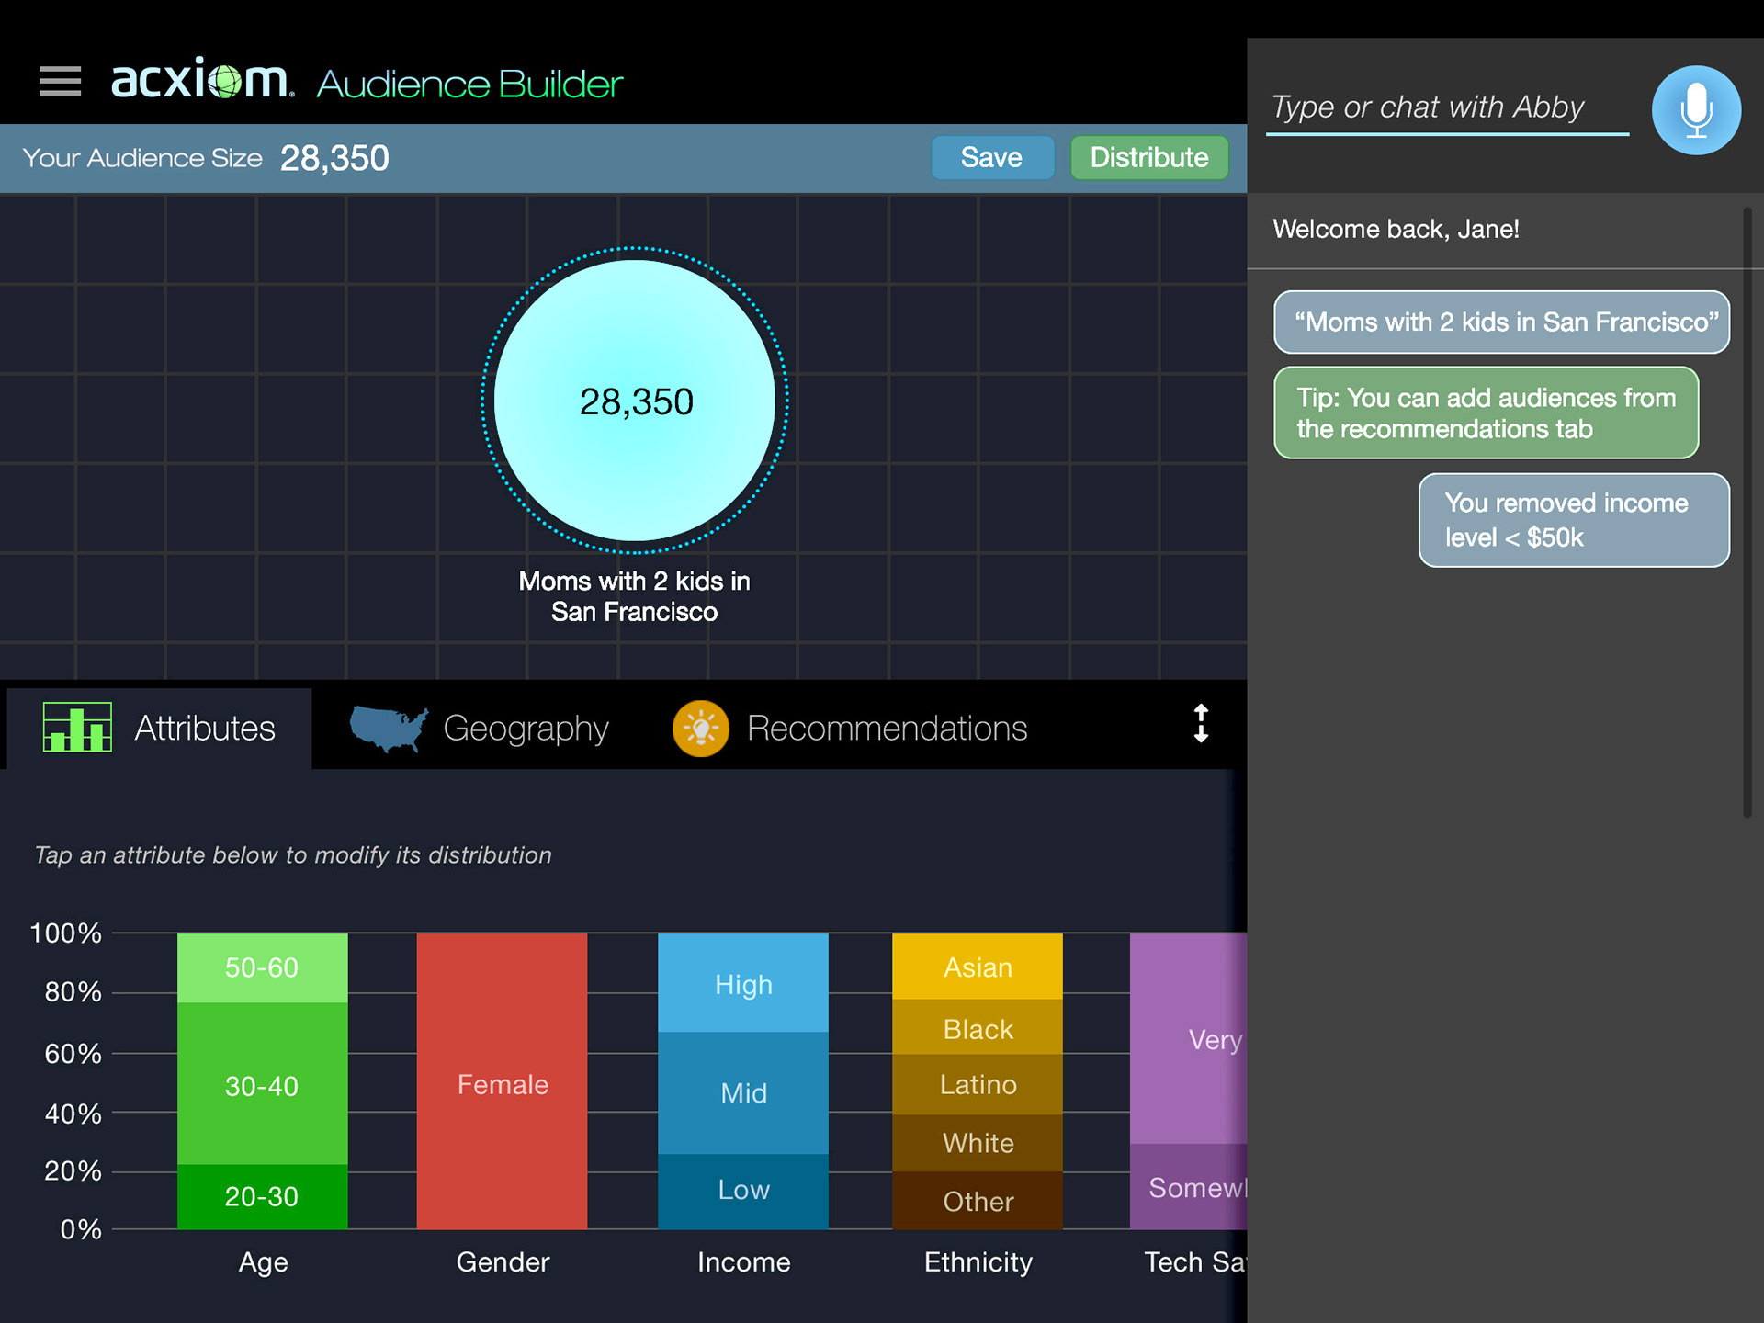Image resolution: width=1764 pixels, height=1323 pixels.
Task: Select the 28,350 audience bubble
Action: point(635,401)
